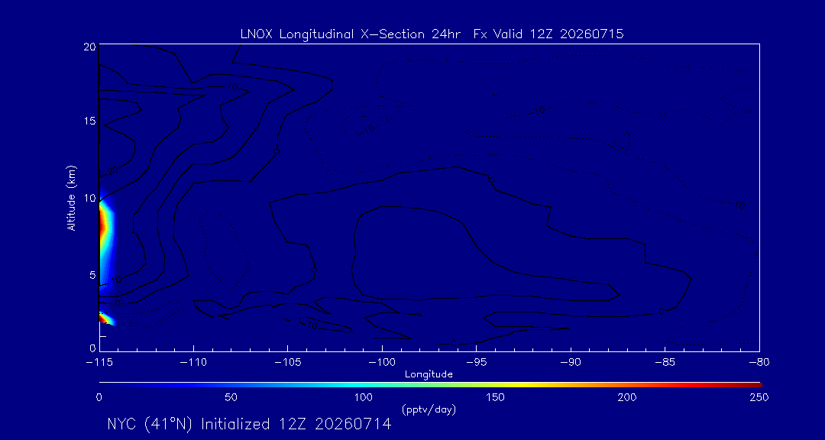Click the pptv/day units label
Image resolution: width=825 pixels, height=440 pixels.
429,409
